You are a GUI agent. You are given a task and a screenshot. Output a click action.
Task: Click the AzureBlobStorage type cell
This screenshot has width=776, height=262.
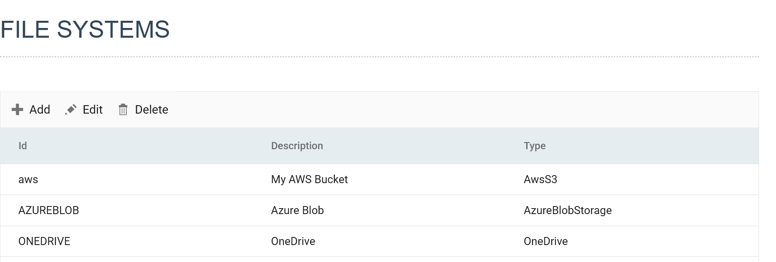pos(632,210)
